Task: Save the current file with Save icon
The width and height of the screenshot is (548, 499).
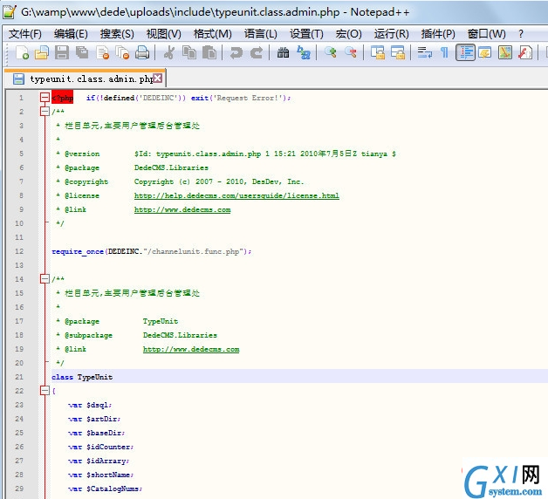Action: (62, 52)
